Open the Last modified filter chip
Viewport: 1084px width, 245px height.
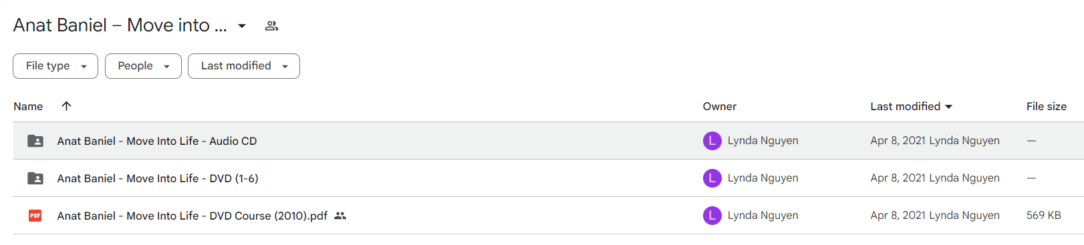[244, 66]
